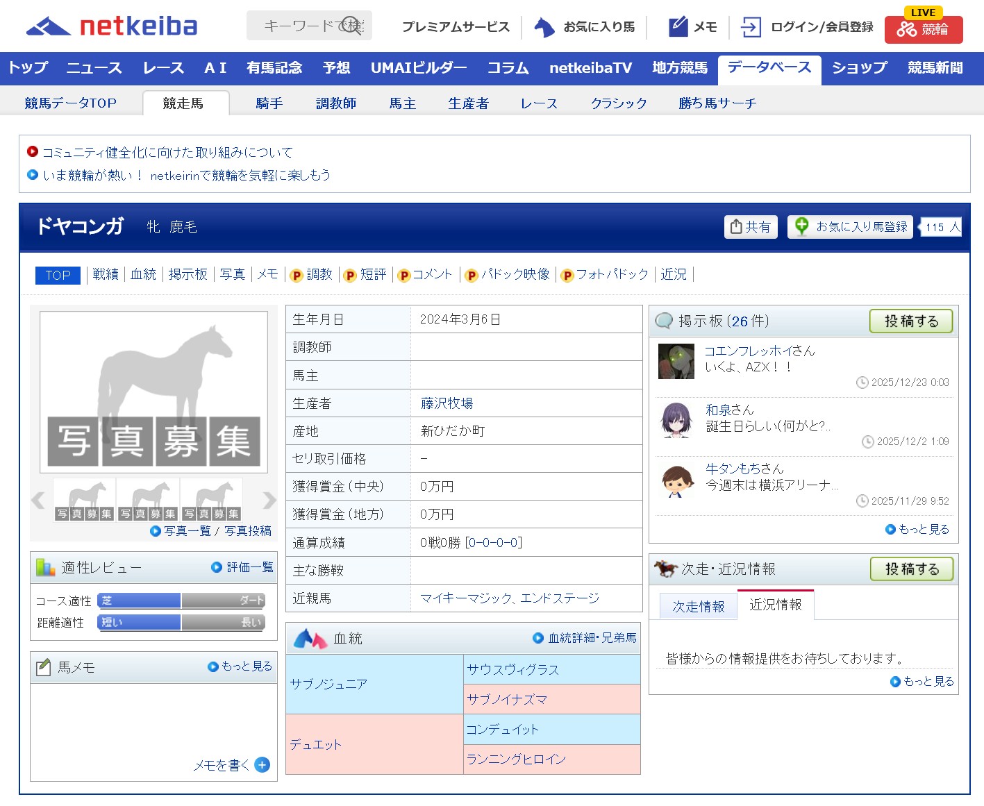984x806 pixels.
Task: Click the login/register (ログイン/会員登録) icon
Action: click(x=751, y=27)
